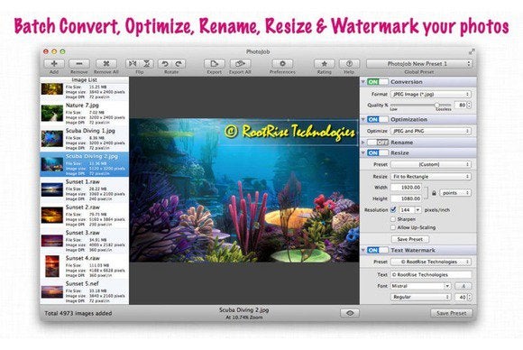Select Sunset 1.raw in the image list
Viewport: 523px width, 350px height.
tap(85, 190)
